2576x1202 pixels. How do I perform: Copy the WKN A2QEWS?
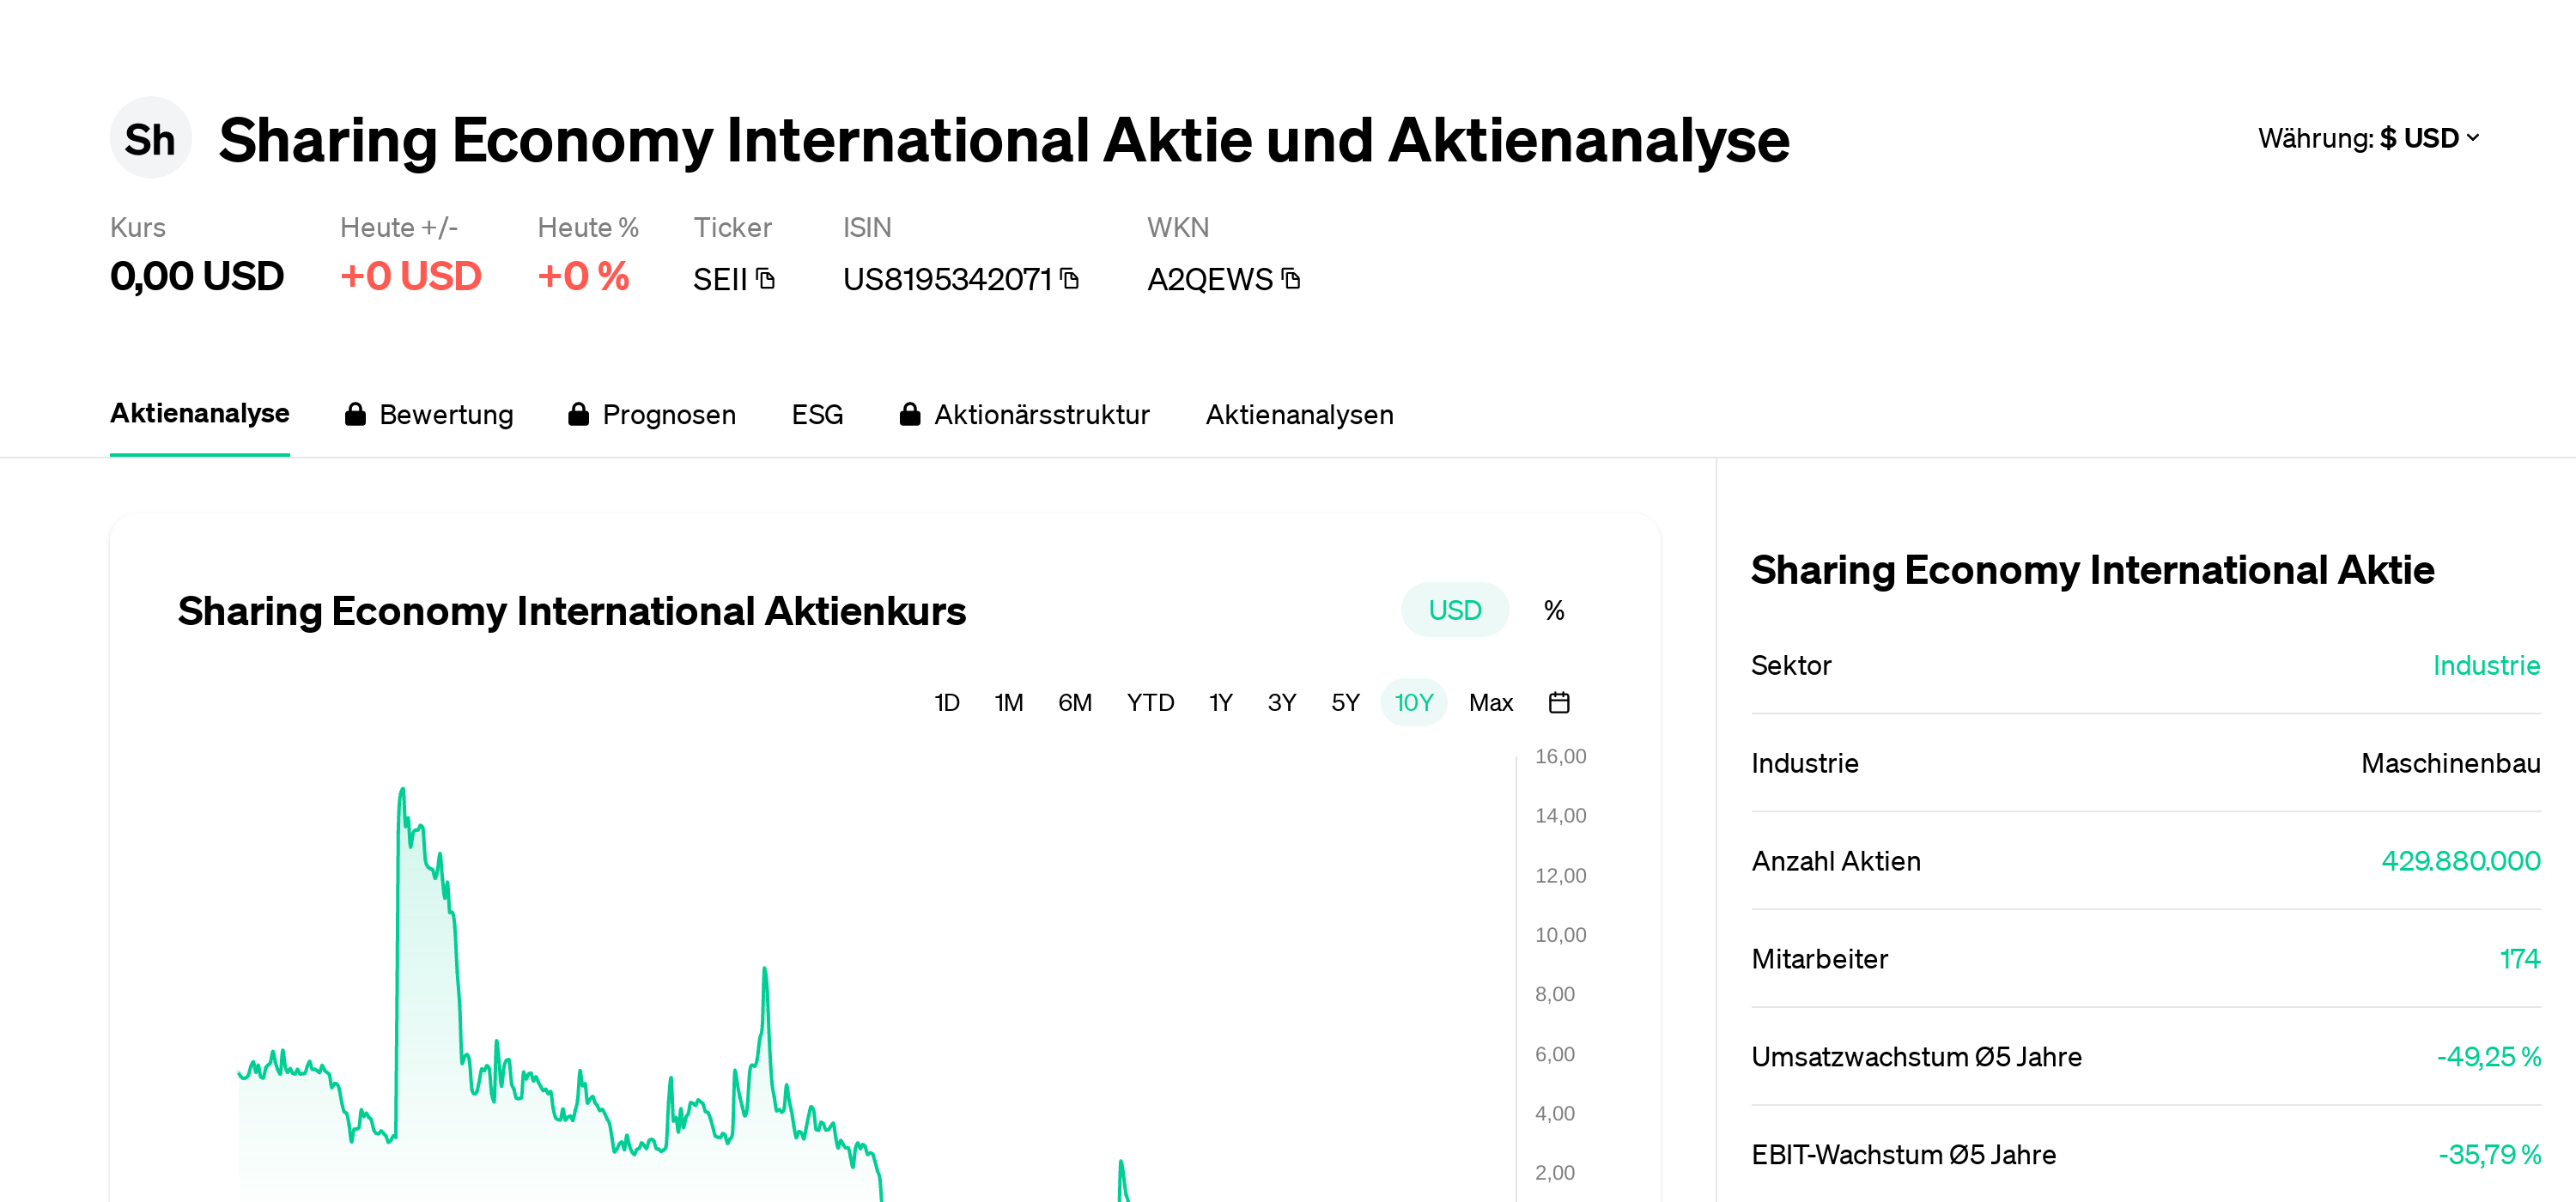coord(1291,278)
